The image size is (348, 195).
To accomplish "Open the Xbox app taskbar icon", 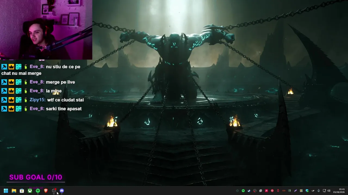I will point(30,191).
